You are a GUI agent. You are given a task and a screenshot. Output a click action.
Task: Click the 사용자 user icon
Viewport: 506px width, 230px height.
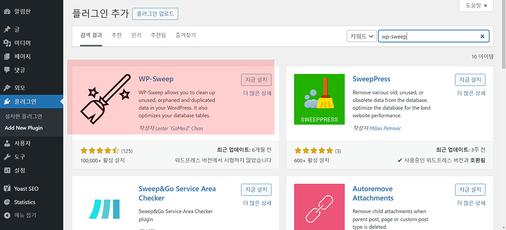click(7, 143)
